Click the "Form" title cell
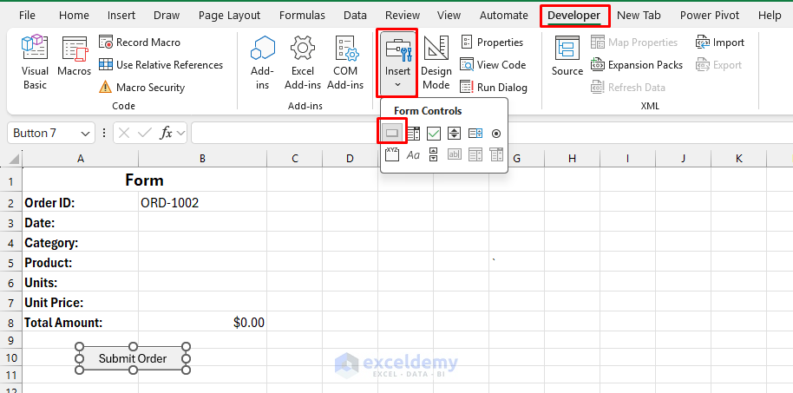Screen dimensions: 793x393 click(145, 180)
